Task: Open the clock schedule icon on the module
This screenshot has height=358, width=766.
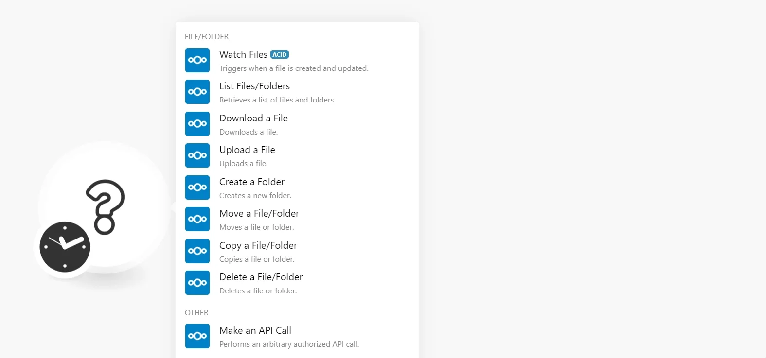Action: 65,247
